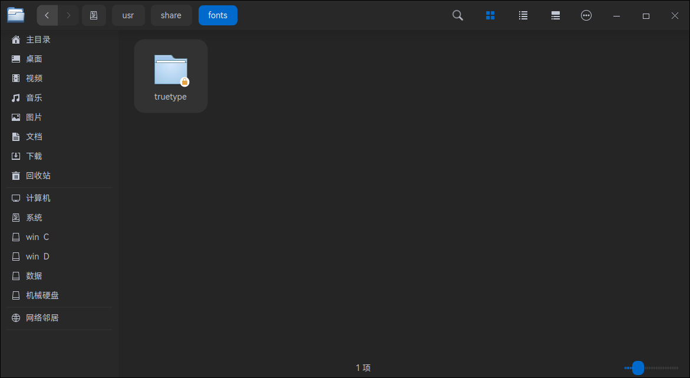Switch to icon grid view mode
Image resolution: width=690 pixels, height=378 pixels.
click(x=490, y=15)
